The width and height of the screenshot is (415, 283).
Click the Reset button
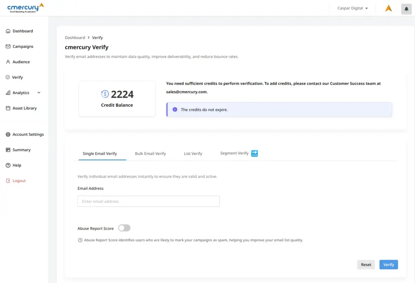366,264
